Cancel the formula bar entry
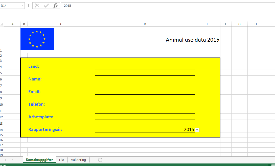 37,6
